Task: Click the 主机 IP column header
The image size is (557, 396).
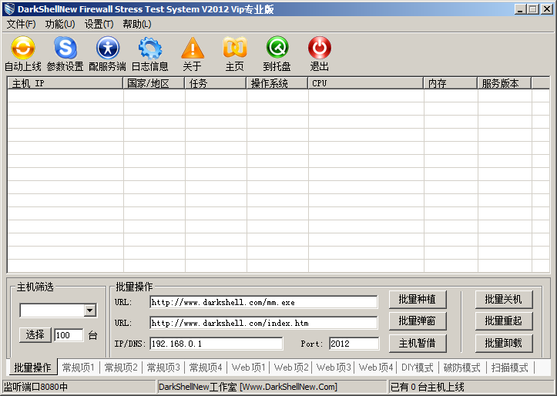Action: click(65, 83)
